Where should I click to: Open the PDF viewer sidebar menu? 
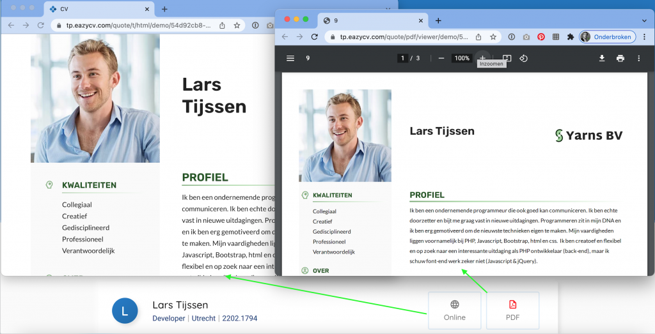point(290,58)
